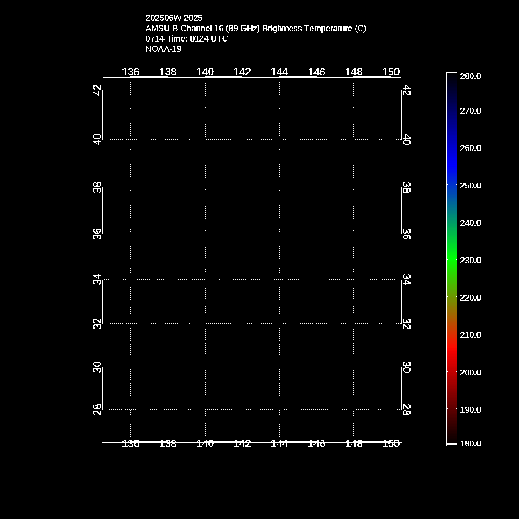
Task: Pick the bright green band on the colorbar
Action: tap(452, 257)
